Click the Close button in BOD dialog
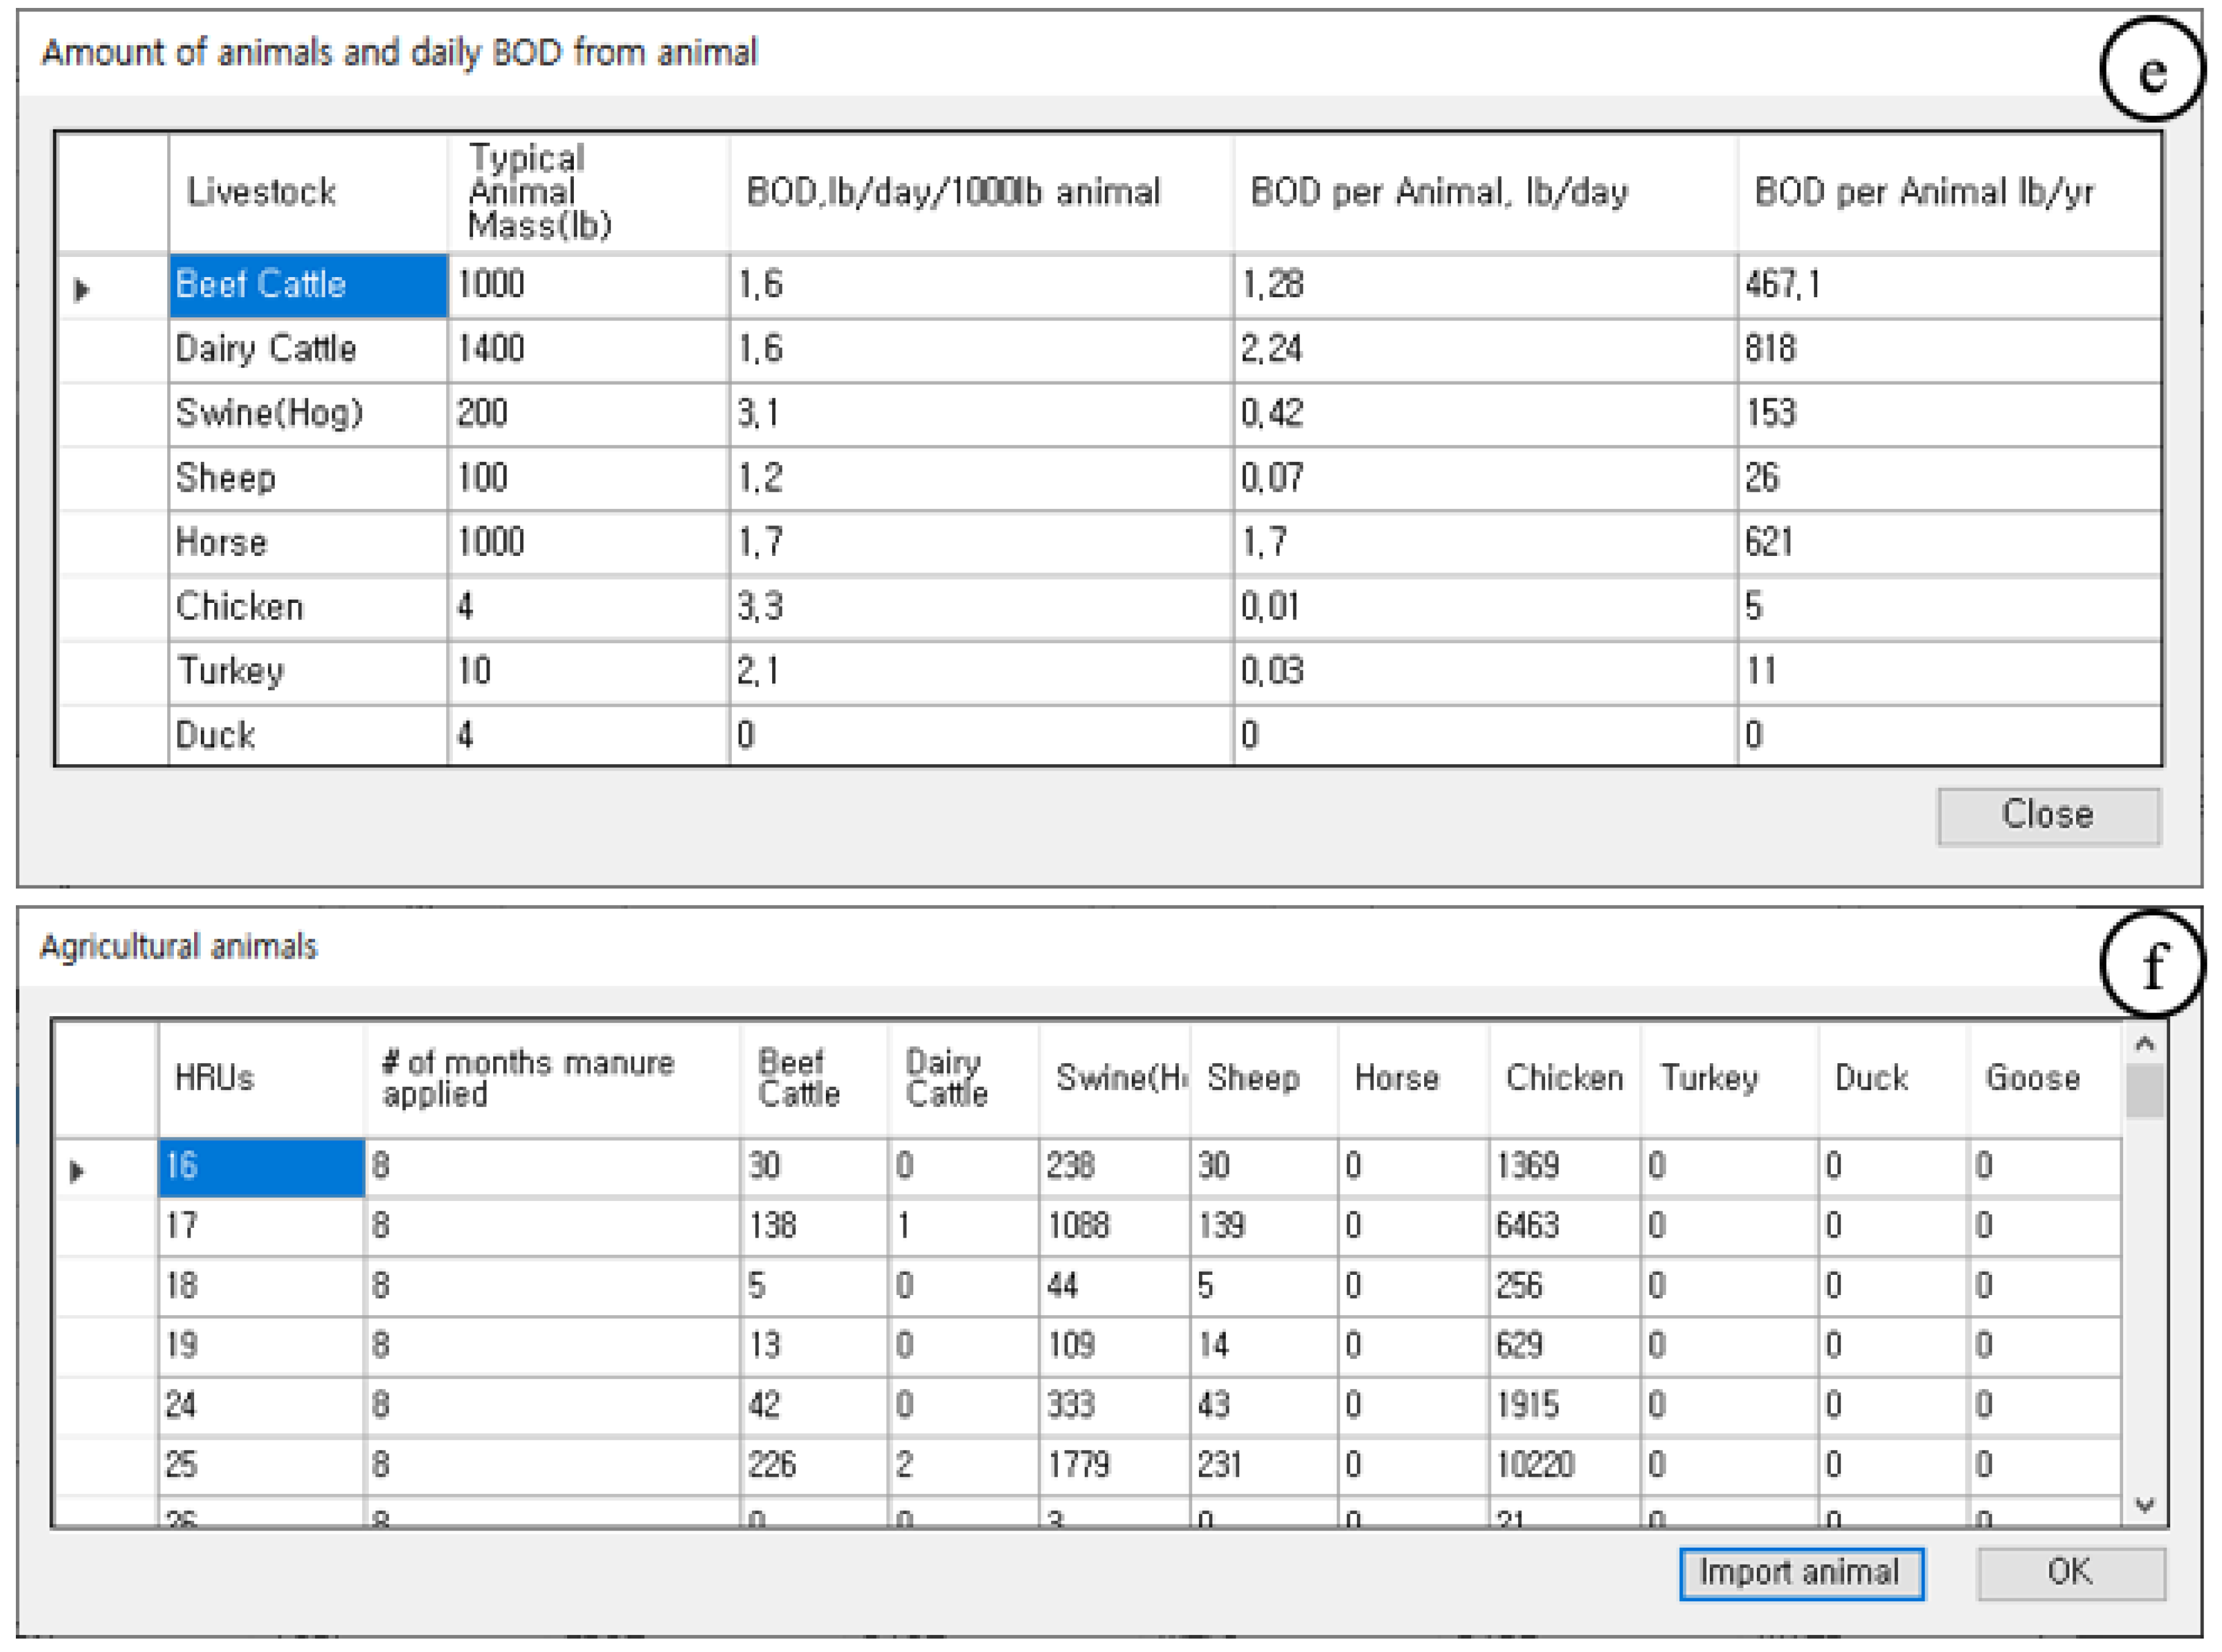2222x1652 pixels. (2047, 816)
